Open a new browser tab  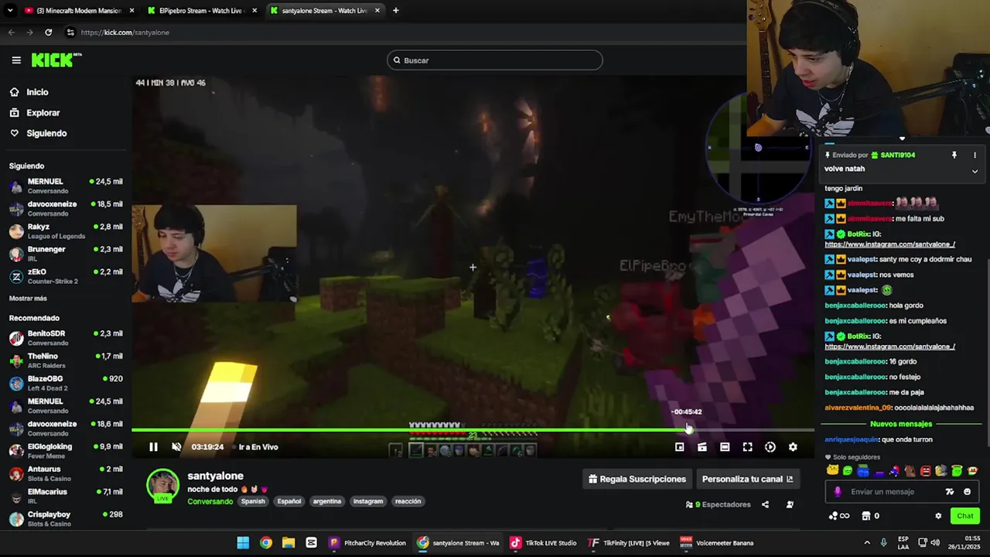[x=395, y=11]
